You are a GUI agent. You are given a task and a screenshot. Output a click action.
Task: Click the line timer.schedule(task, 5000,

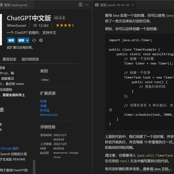point(148,115)
